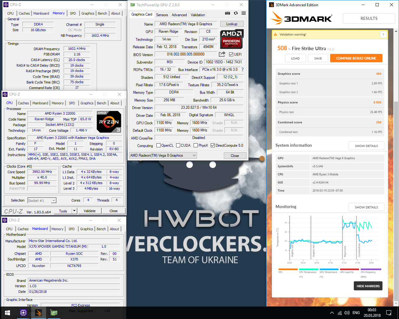Screen dimensions: 399x319
Task: Click the AMD Radeon Graphics logo in GPU-Z
Action: point(232,39)
